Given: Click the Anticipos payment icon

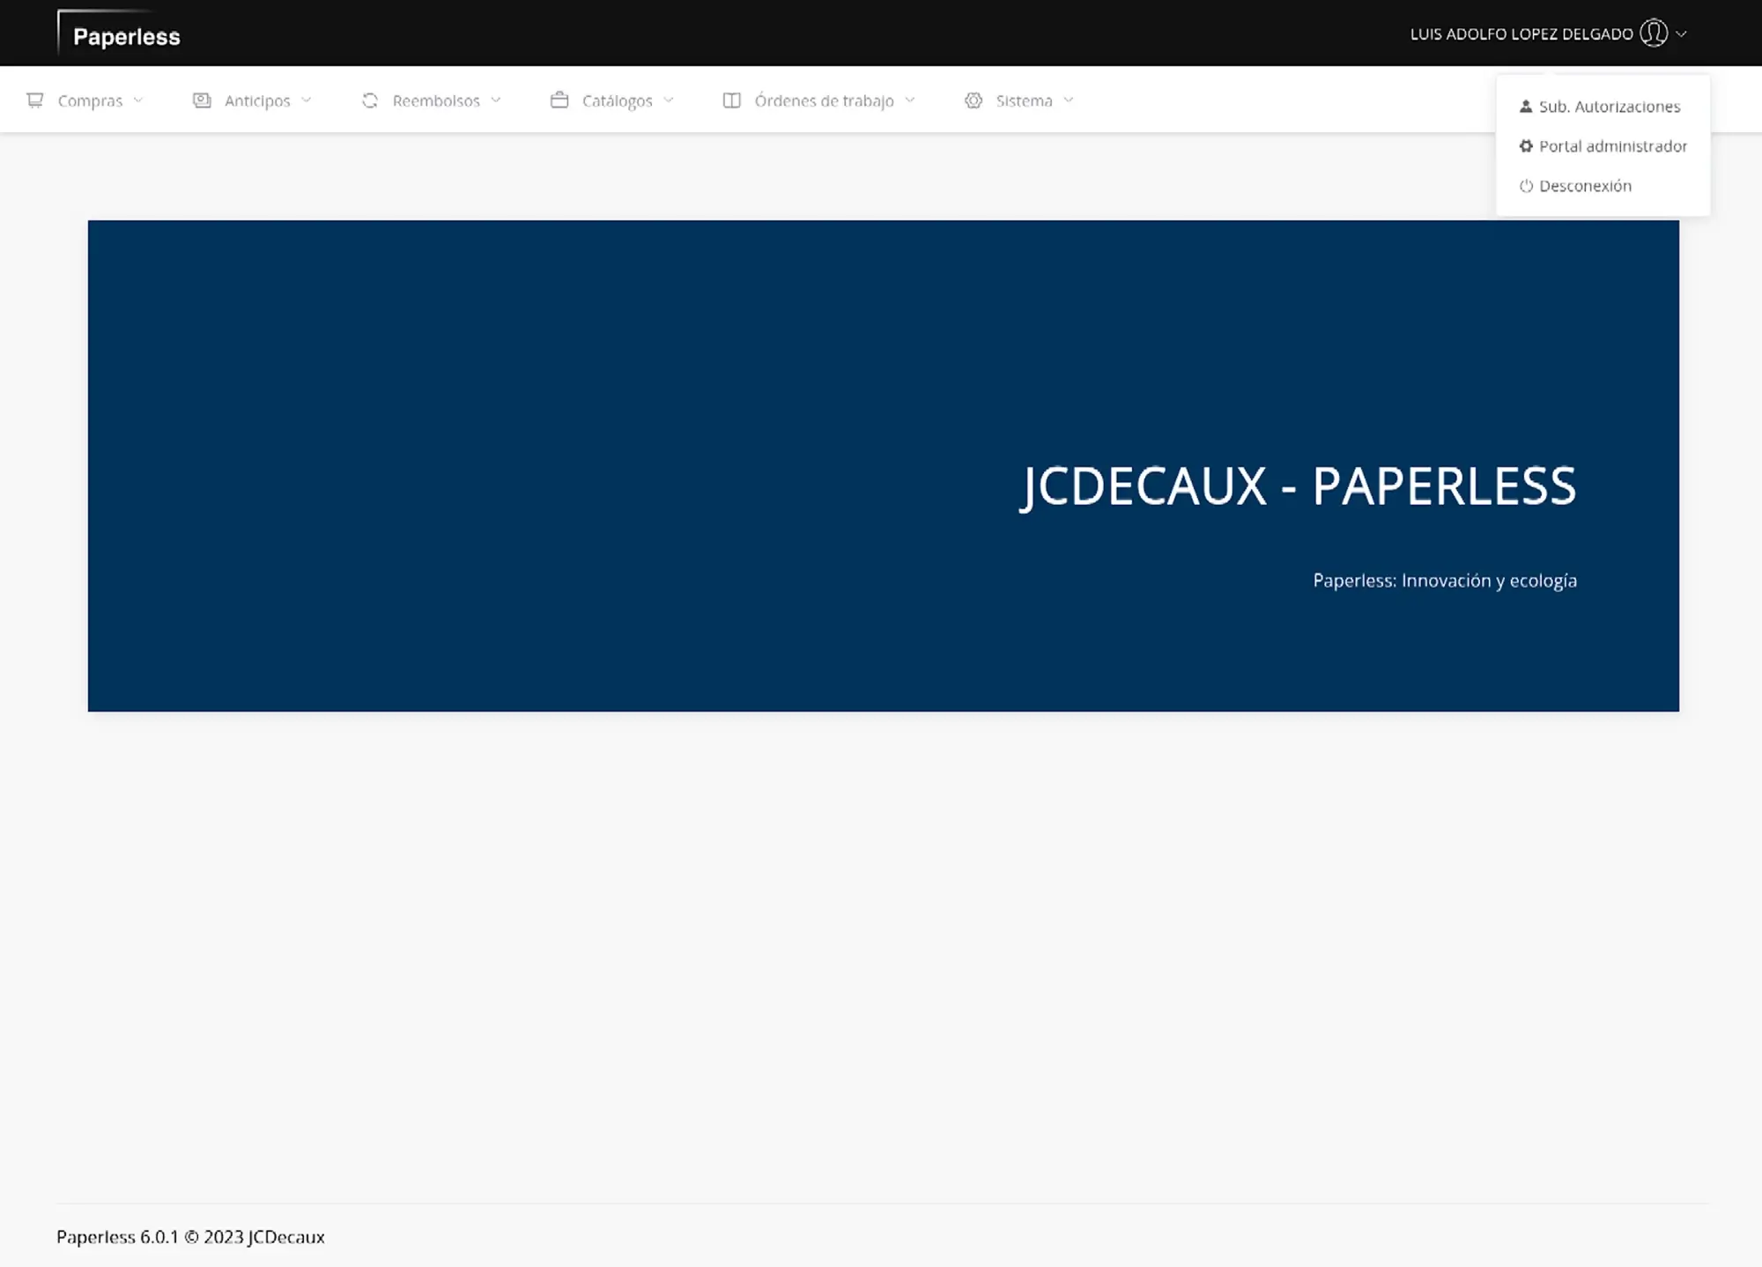Looking at the screenshot, I should click(201, 100).
